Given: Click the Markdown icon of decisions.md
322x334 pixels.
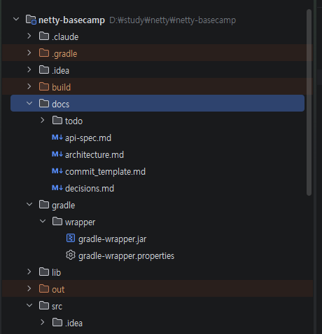Looking at the screenshot, I should tap(57, 188).
